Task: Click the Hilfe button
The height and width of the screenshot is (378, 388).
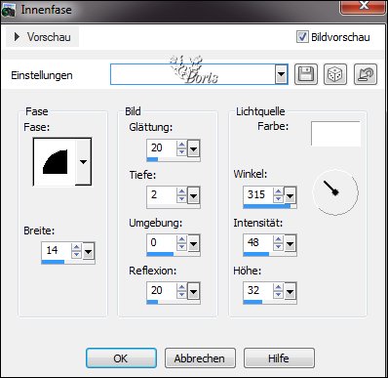Action: [x=279, y=358]
